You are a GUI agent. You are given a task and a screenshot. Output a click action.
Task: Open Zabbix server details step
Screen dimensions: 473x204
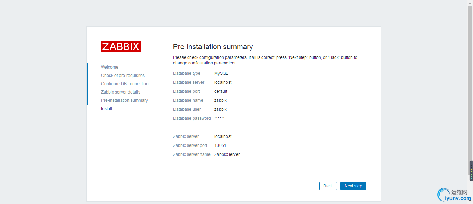pos(121,92)
